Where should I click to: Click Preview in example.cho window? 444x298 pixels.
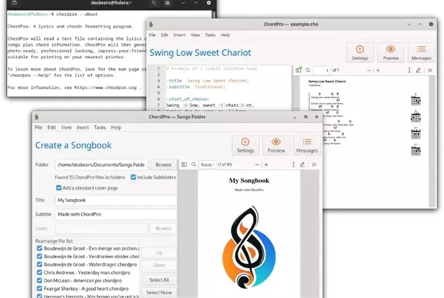pos(391,53)
